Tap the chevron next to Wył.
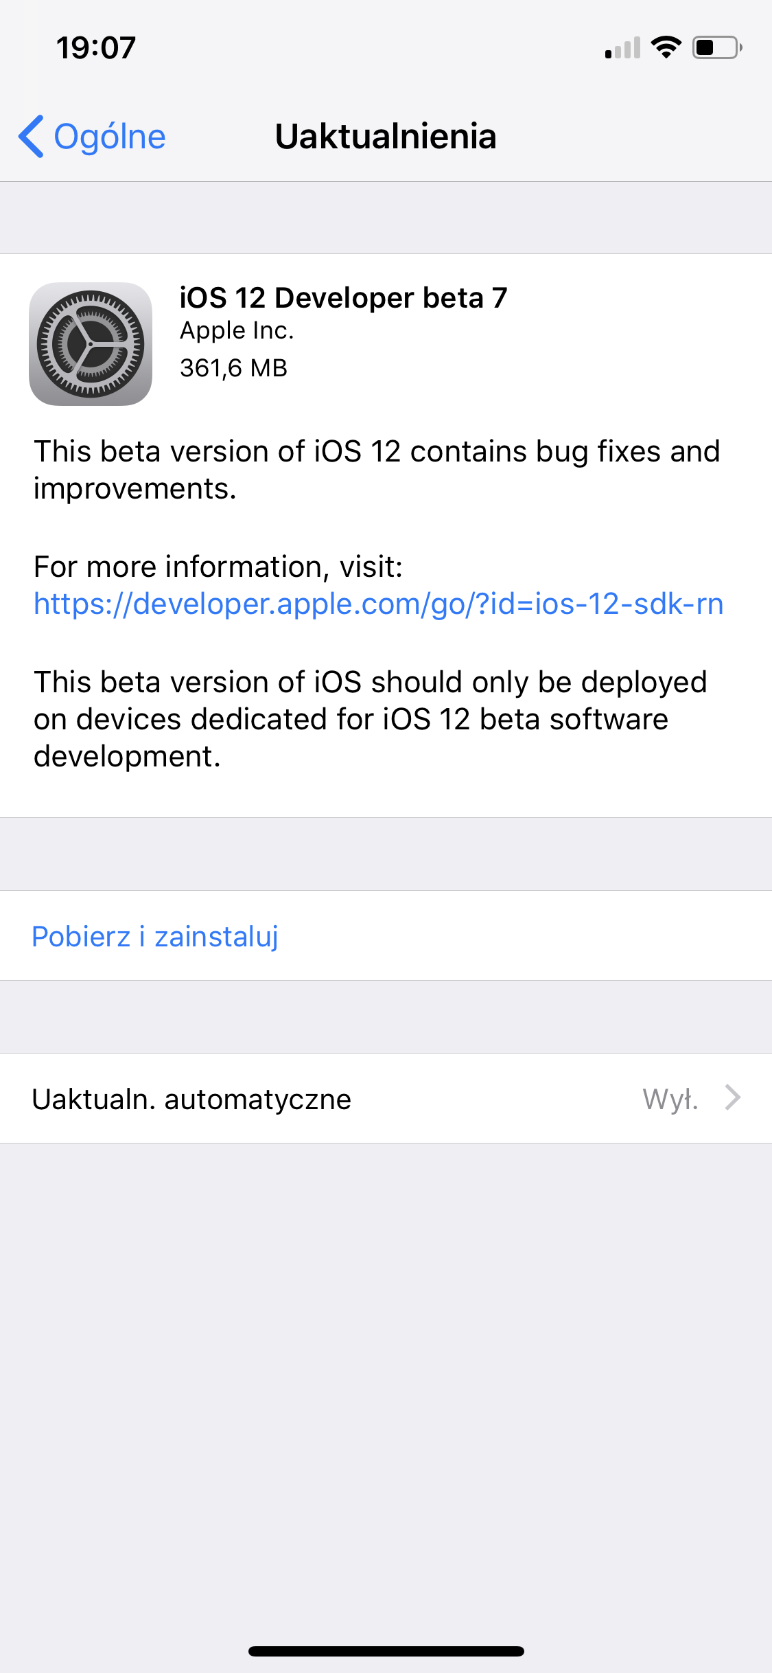772x1673 pixels. coord(733,1097)
